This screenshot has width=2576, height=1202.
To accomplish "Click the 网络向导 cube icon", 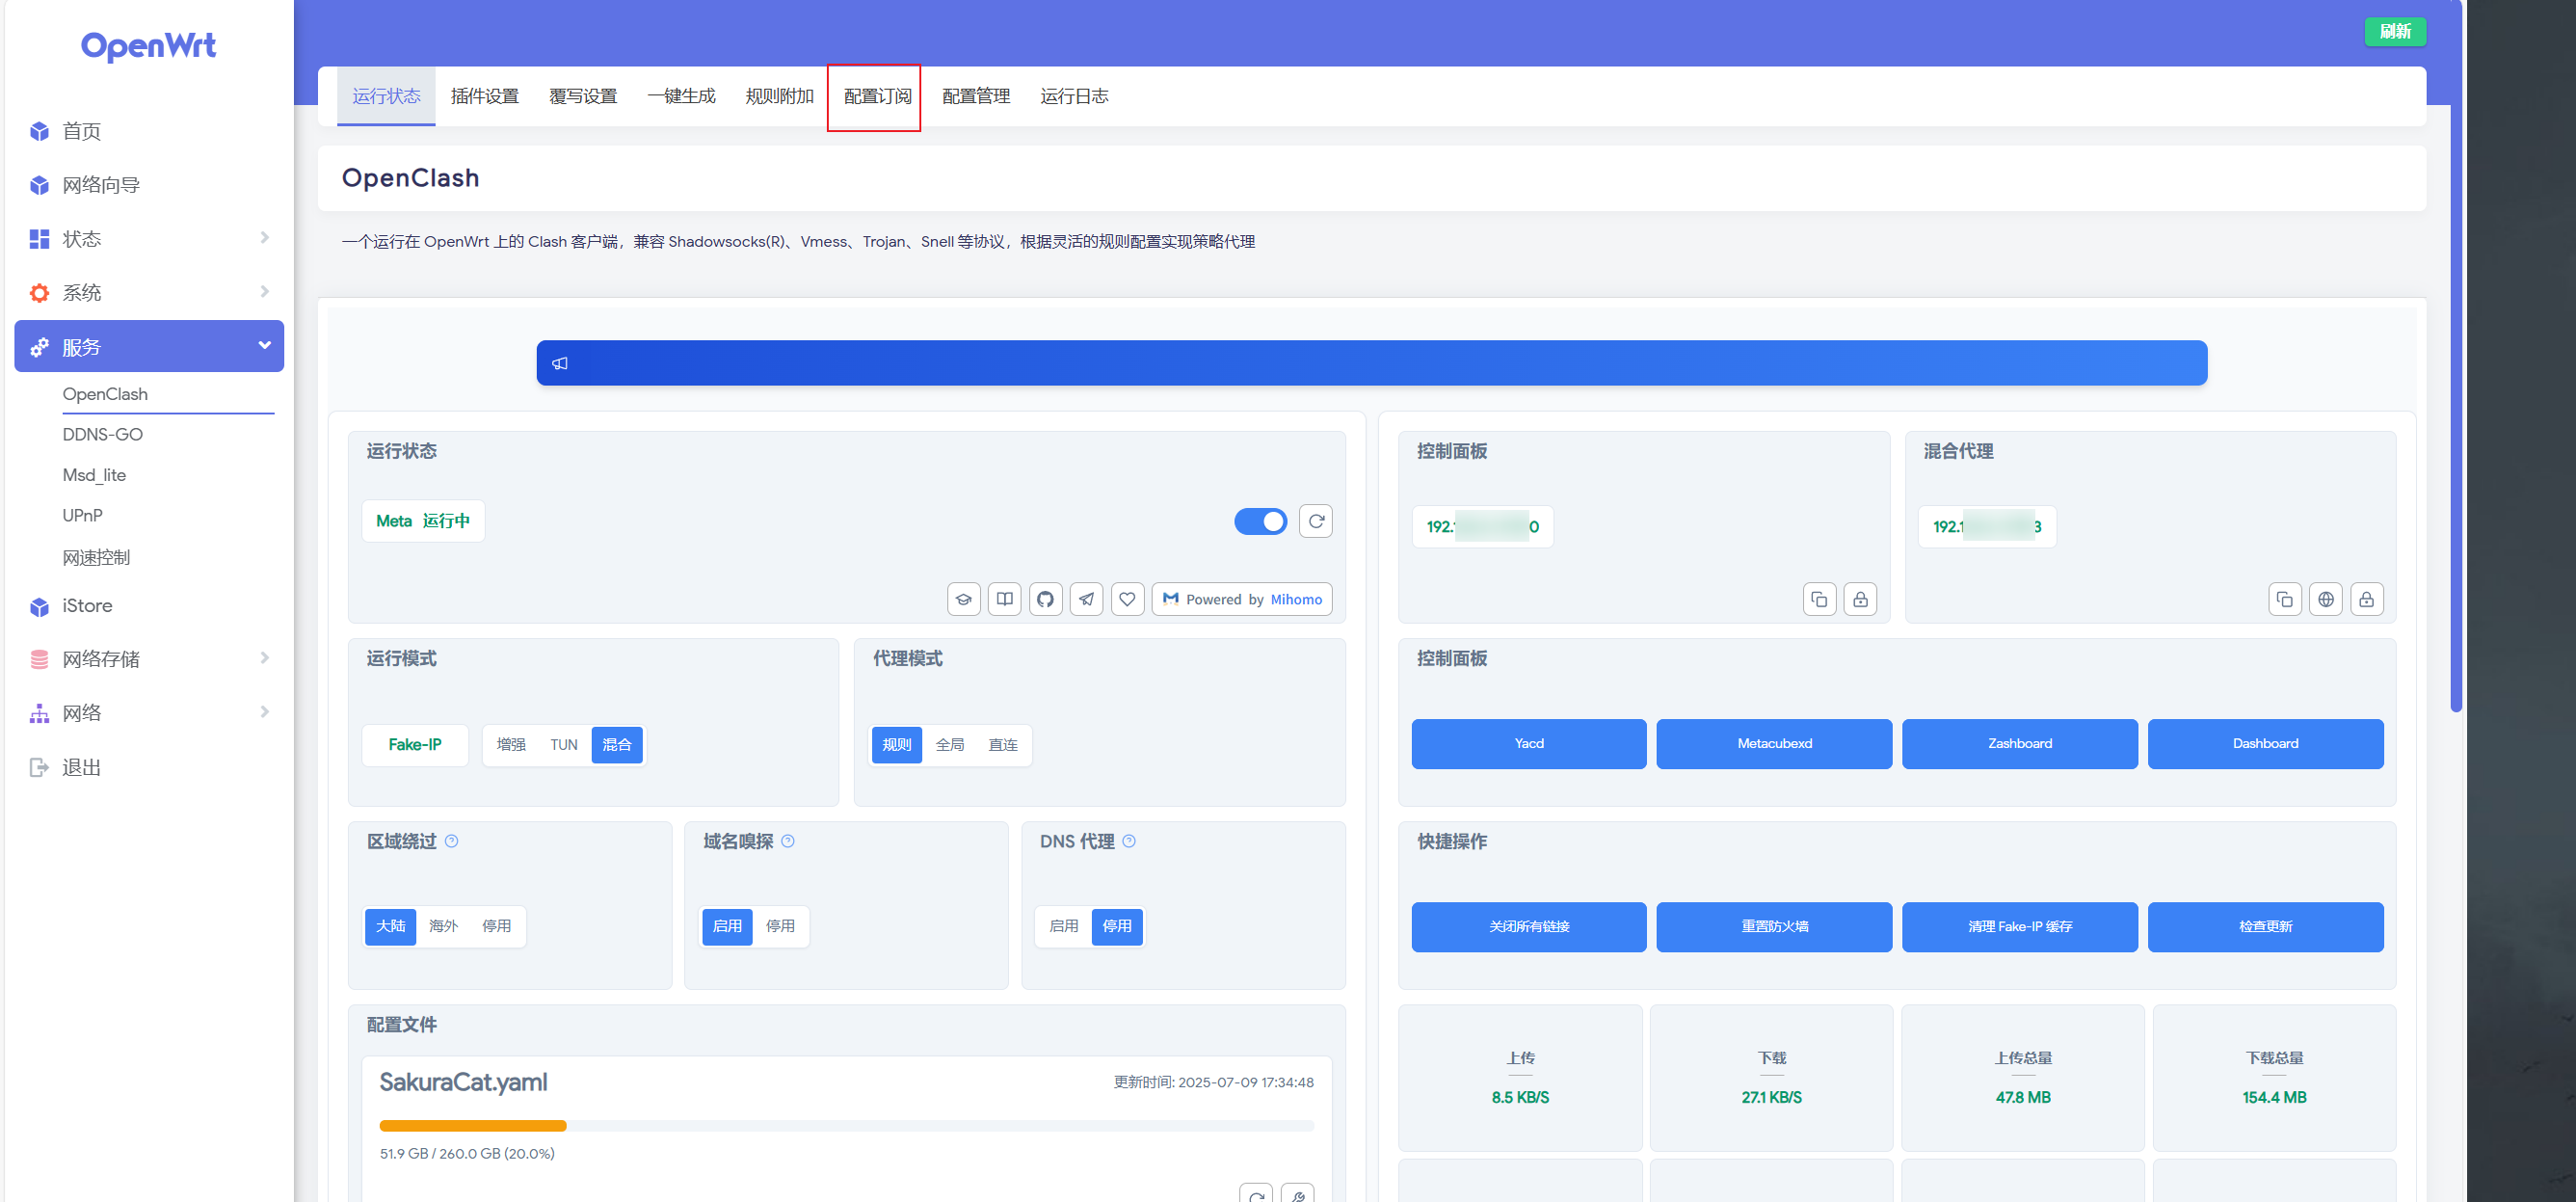I will pos(39,186).
